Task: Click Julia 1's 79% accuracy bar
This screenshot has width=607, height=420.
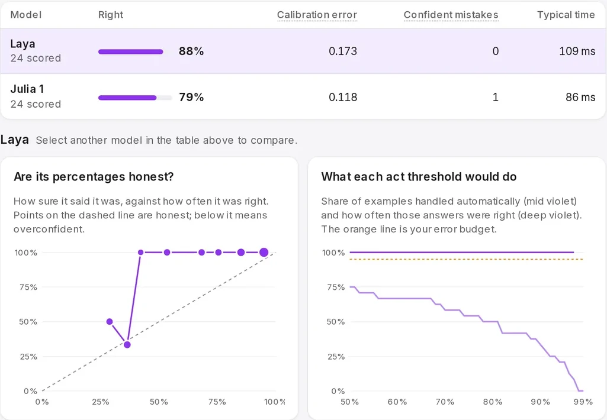Action: [x=134, y=98]
